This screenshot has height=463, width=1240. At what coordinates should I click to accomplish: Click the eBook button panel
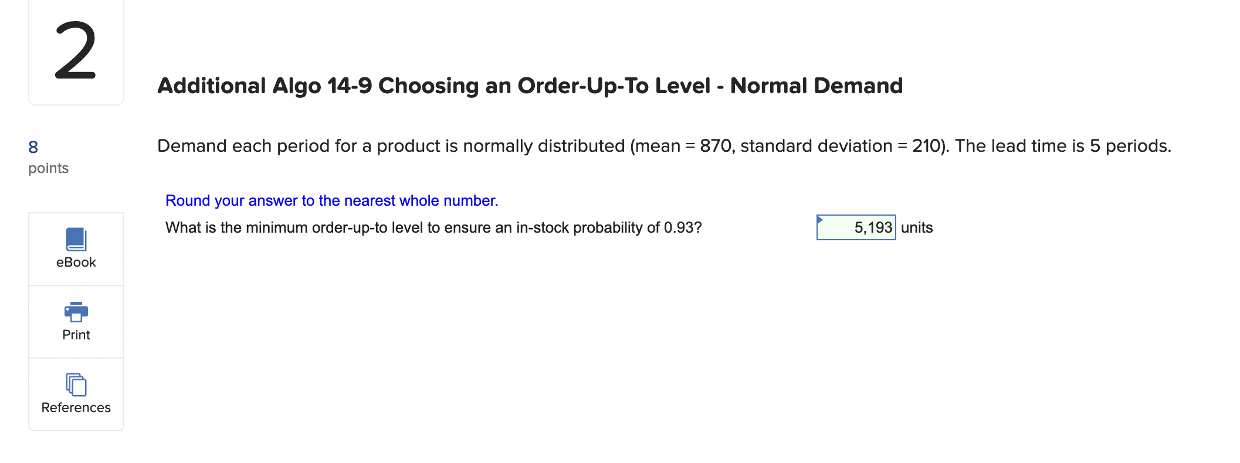[76, 249]
